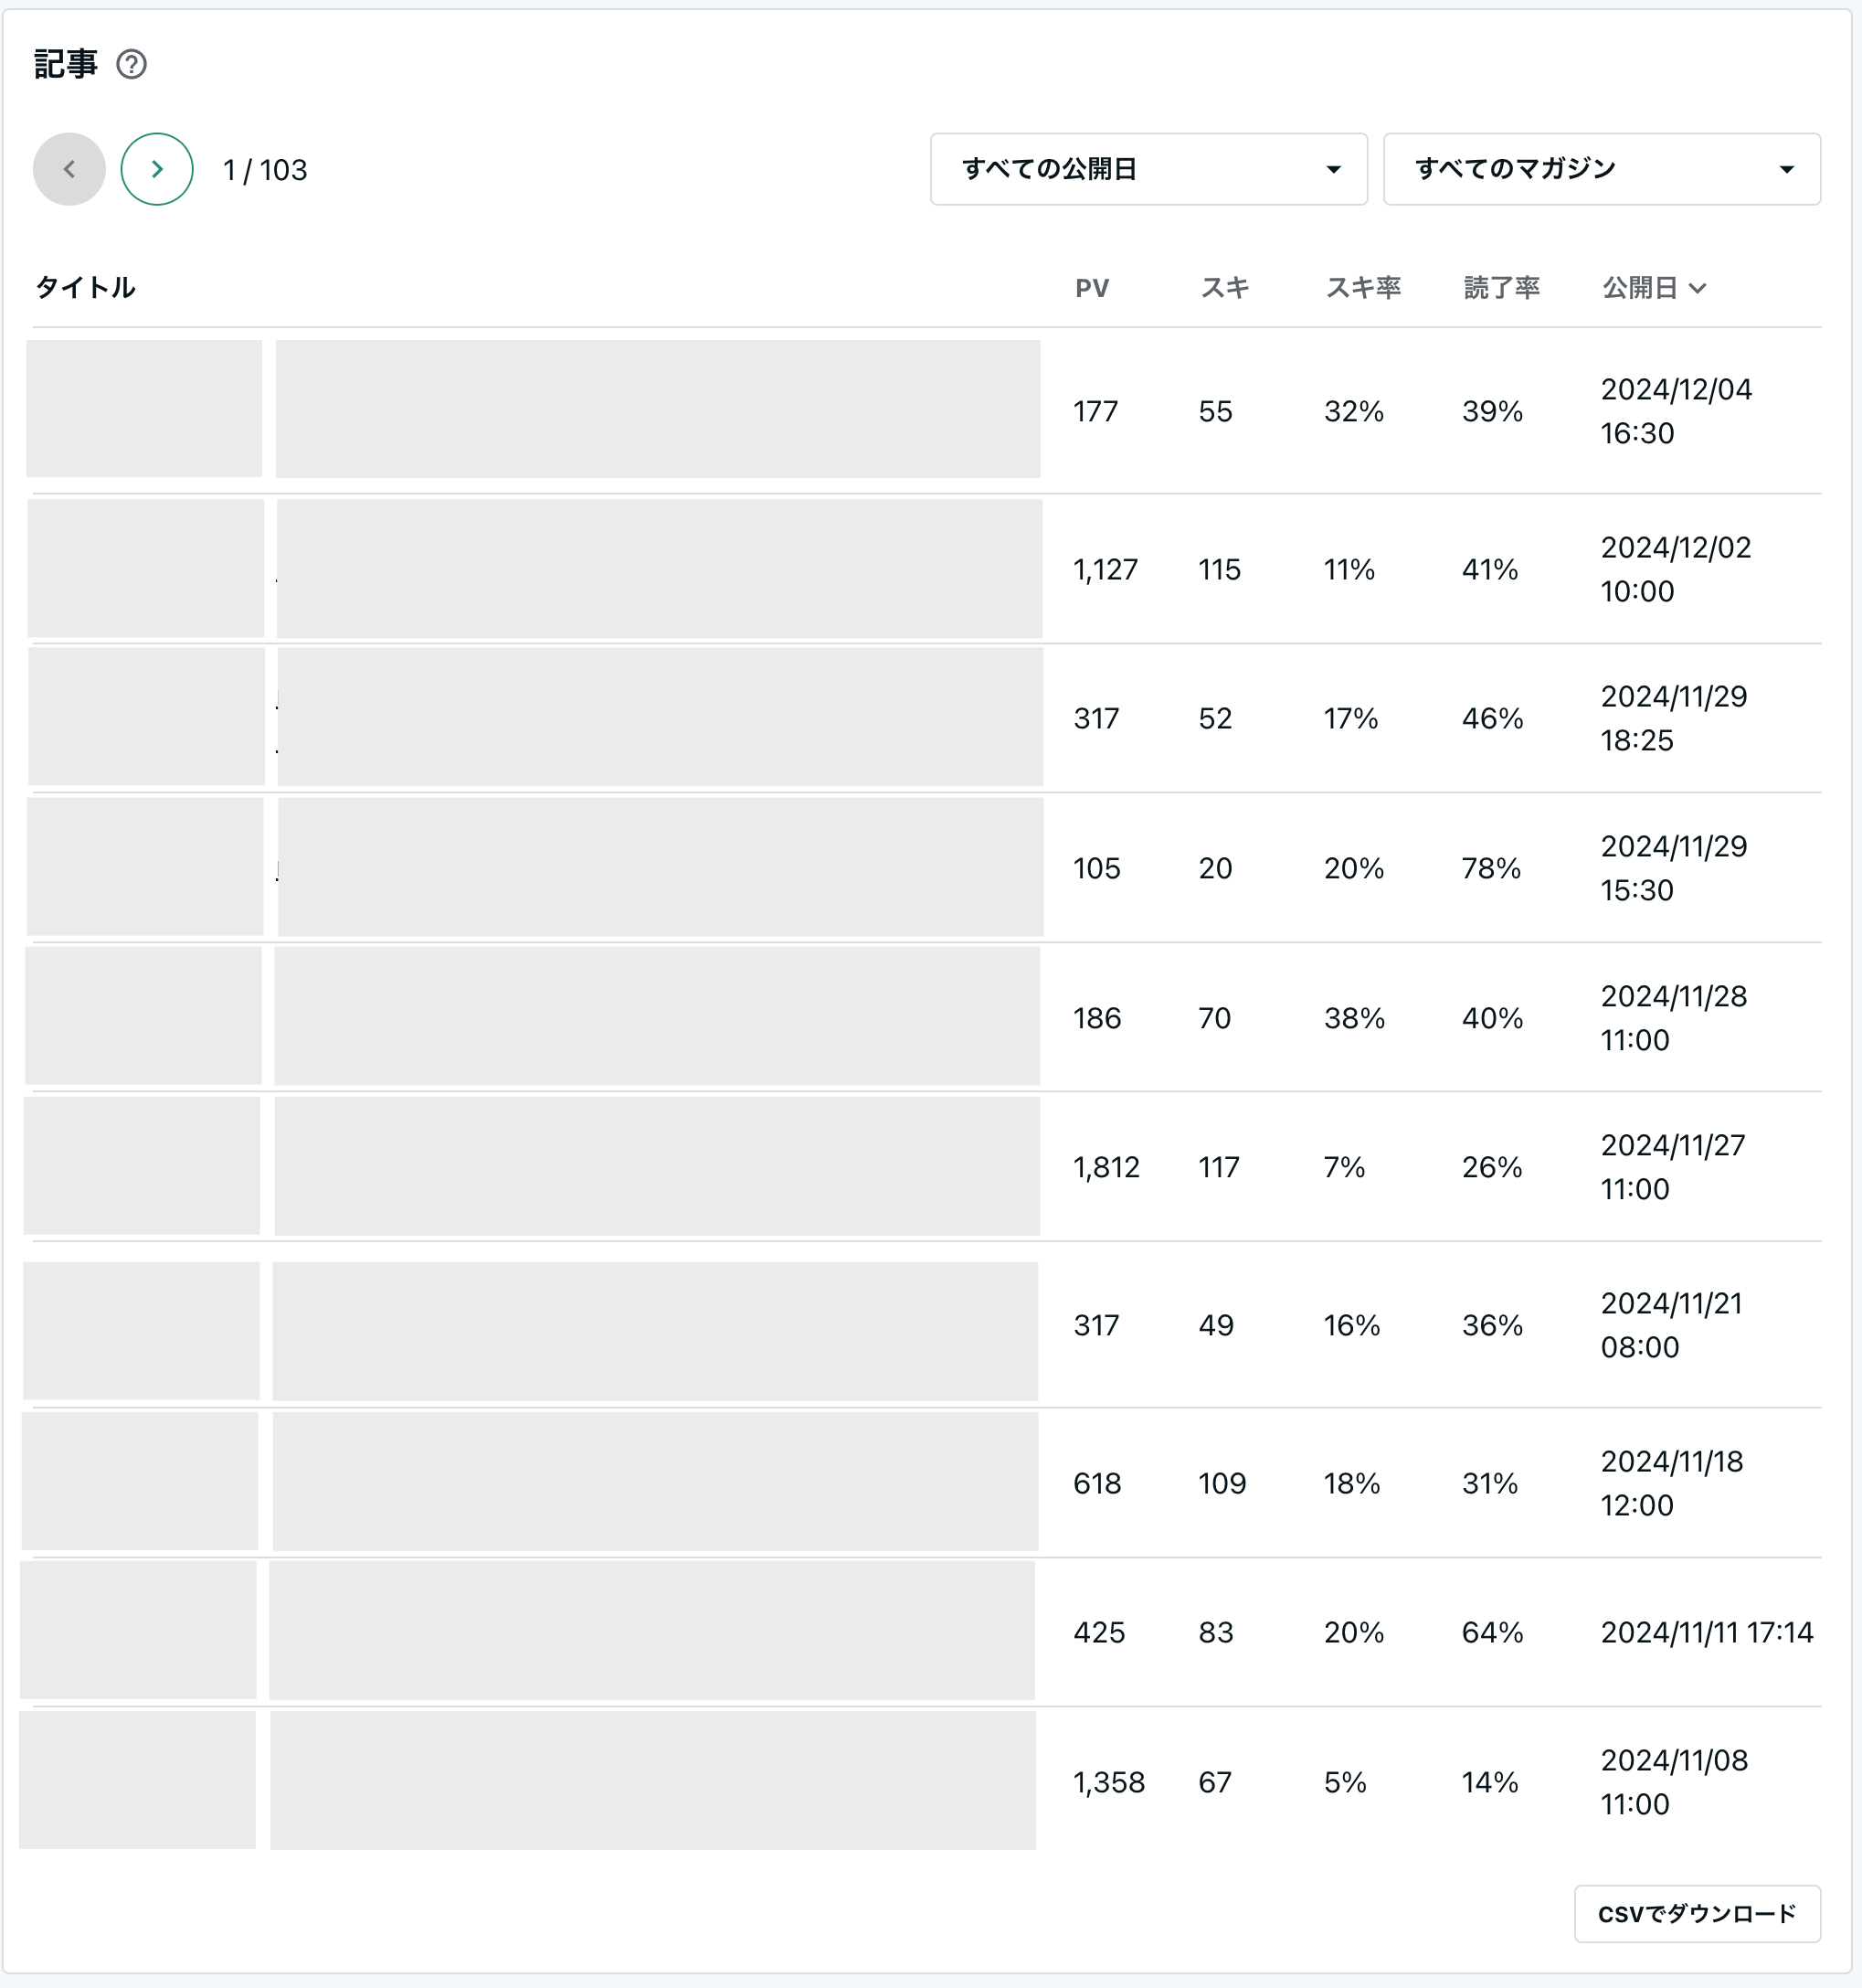Viewport: 1862px width, 1988px height.
Task: Open thumbnail of article dated 2024/12/04
Action: pyautogui.click(x=144, y=408)
